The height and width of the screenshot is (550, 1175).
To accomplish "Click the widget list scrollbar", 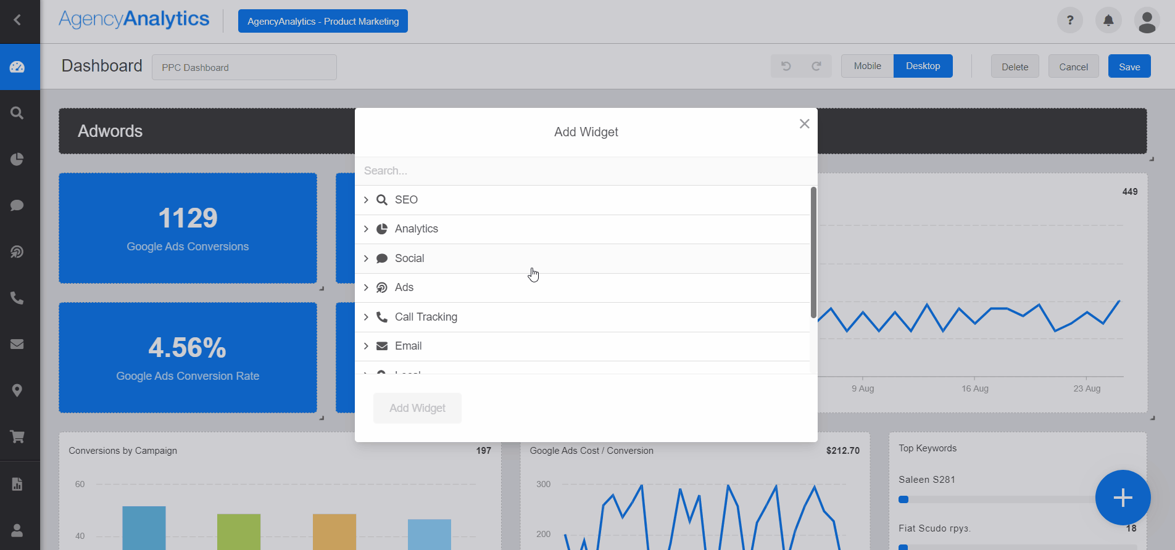I will 813,253.
